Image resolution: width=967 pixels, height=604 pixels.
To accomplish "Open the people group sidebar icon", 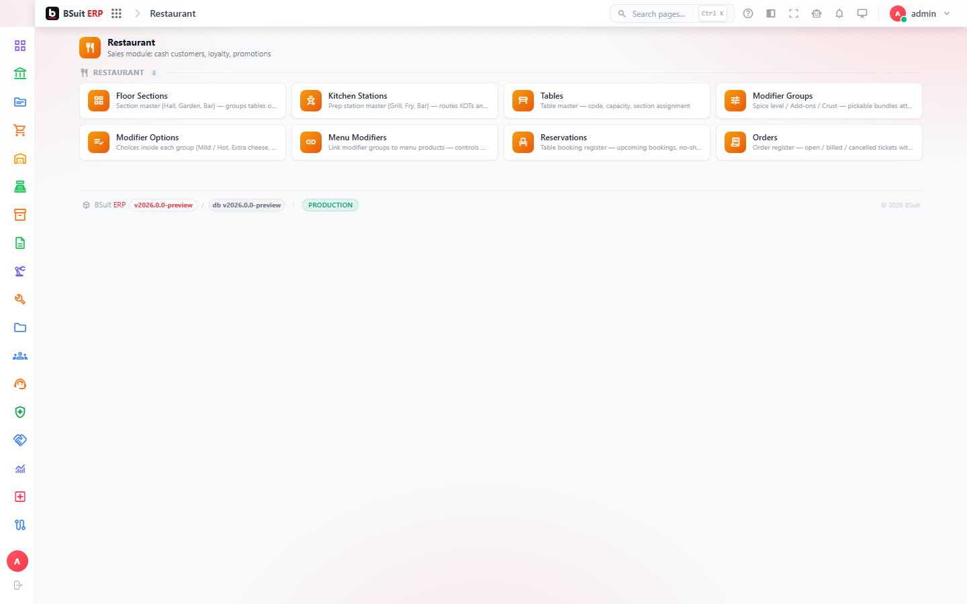I will [20, 356].
